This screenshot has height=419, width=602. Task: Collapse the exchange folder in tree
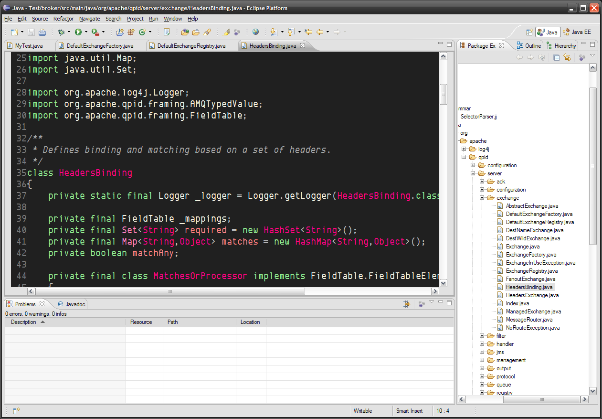coord(482,198)
